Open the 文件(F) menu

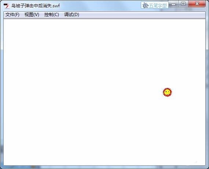click(12, 15)
